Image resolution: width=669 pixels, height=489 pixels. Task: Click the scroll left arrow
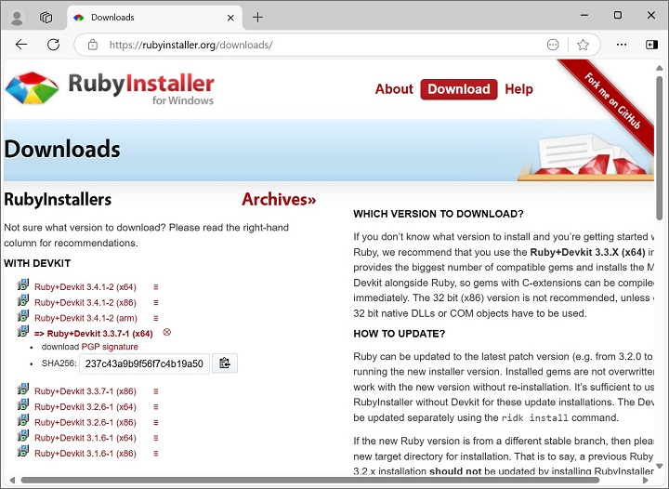pos(12,480)
